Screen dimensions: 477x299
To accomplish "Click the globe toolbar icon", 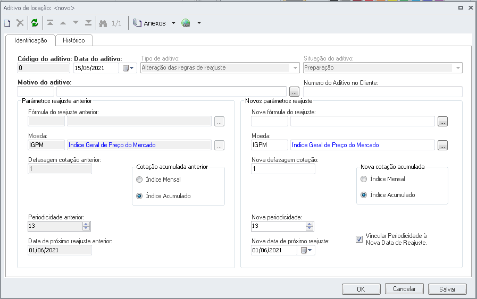I will 186,23.
